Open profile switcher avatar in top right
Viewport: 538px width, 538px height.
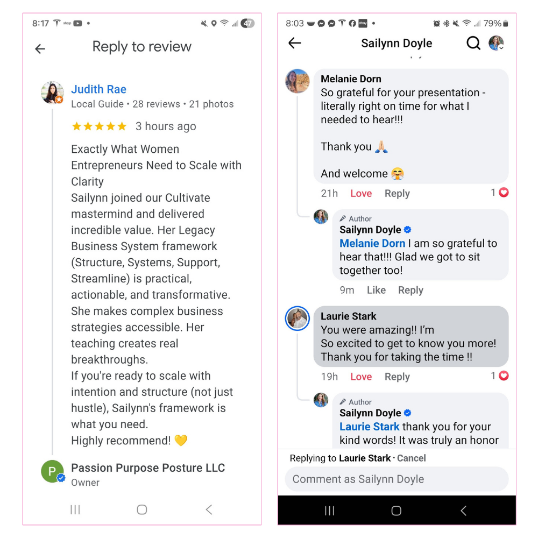tap(496, 43)
